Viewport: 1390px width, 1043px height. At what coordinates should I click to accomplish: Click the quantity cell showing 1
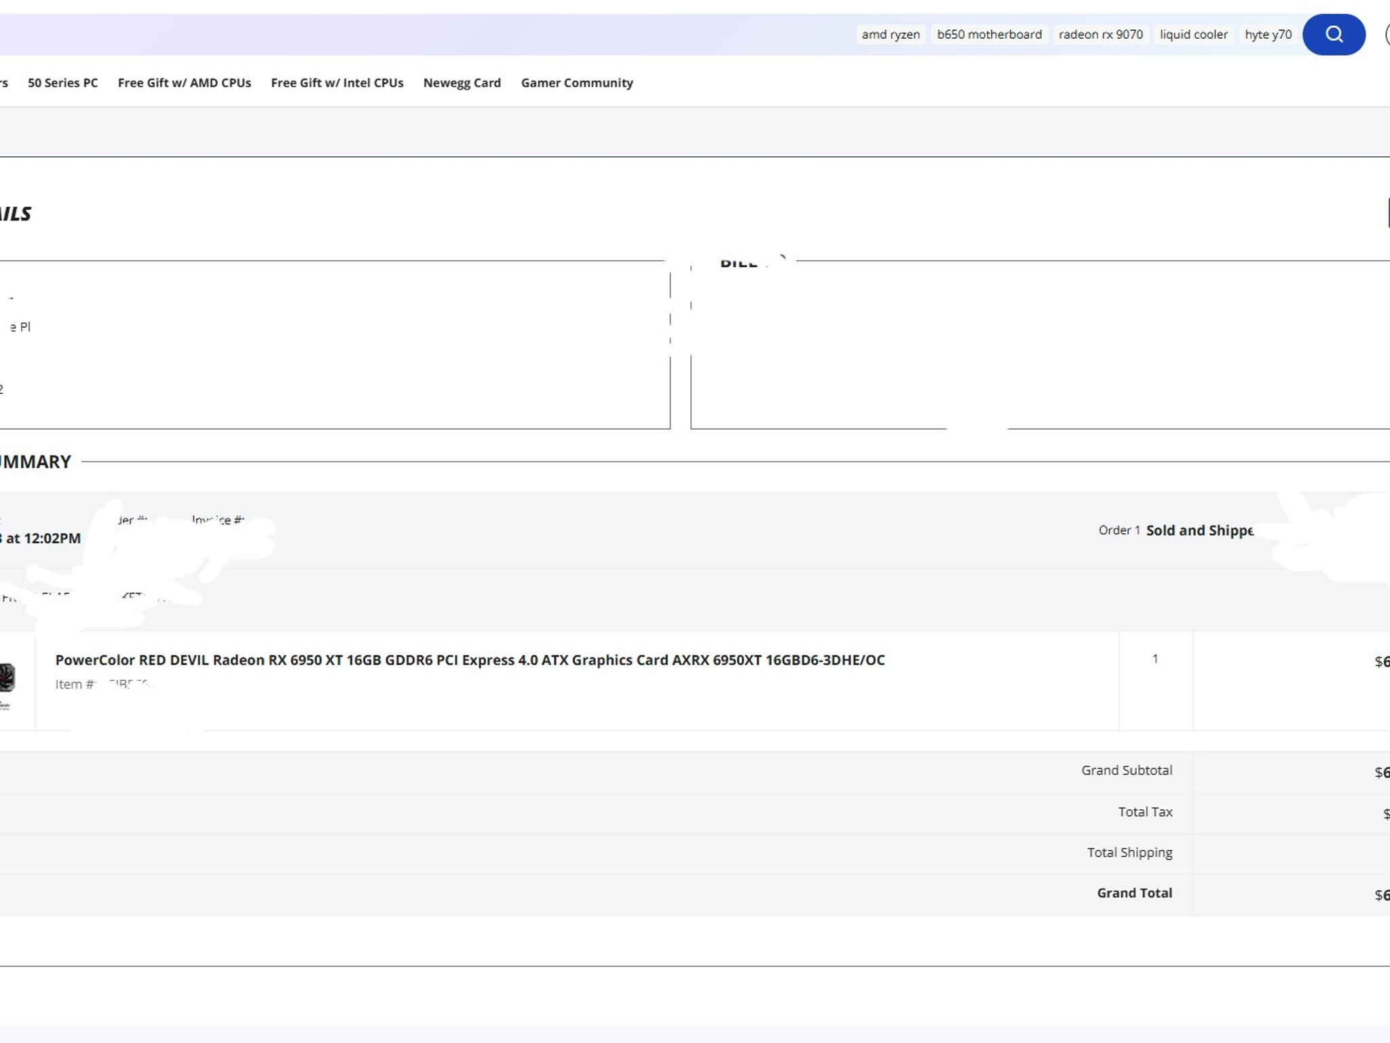(x=1155, y=659)
